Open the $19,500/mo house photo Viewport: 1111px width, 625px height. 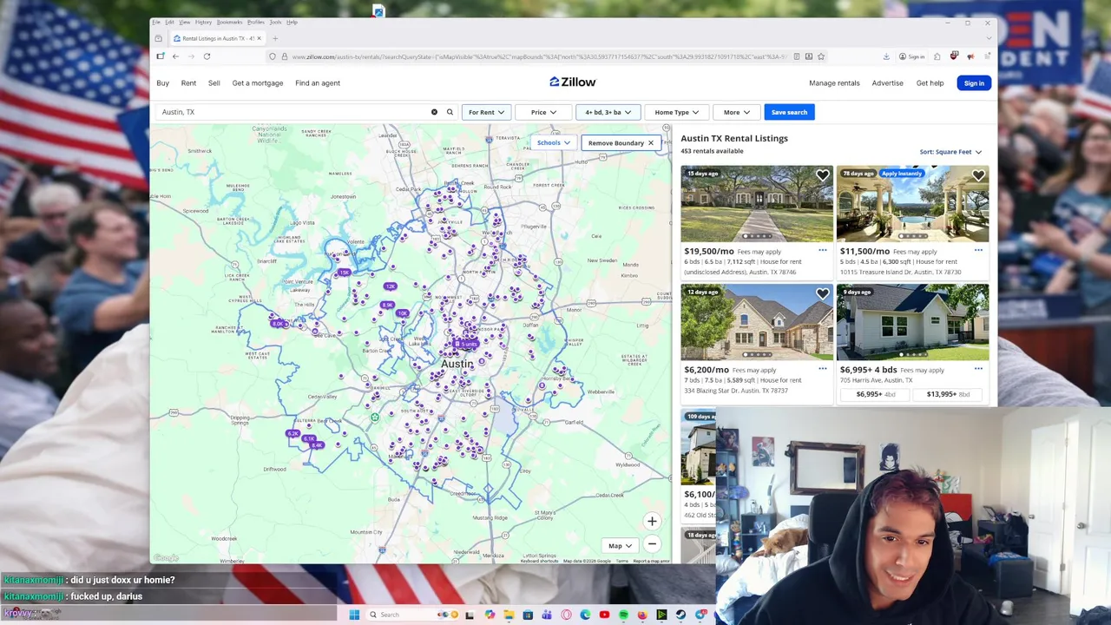tap(756, 204)
